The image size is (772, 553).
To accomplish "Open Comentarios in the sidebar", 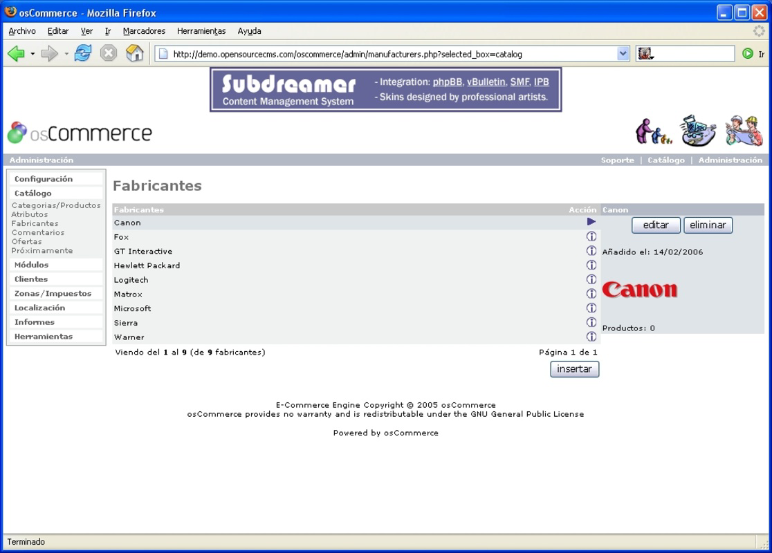I will point(38,232).
